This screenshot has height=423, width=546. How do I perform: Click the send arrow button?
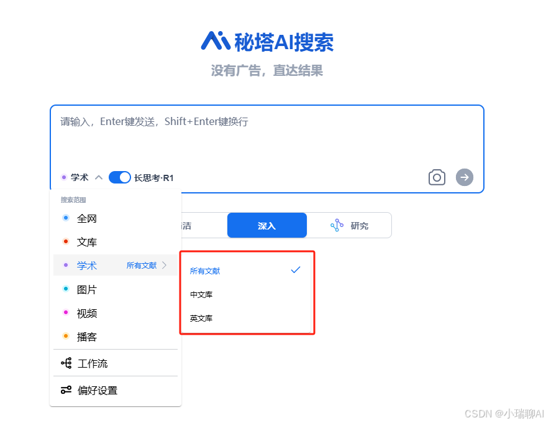pyautogui.click(x=465, y=177)
